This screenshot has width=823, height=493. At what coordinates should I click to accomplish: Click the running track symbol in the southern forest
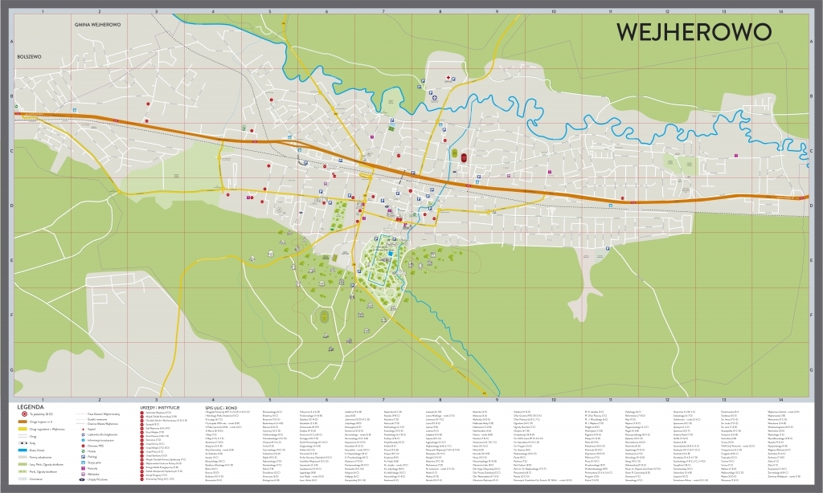tap(324, 316)
